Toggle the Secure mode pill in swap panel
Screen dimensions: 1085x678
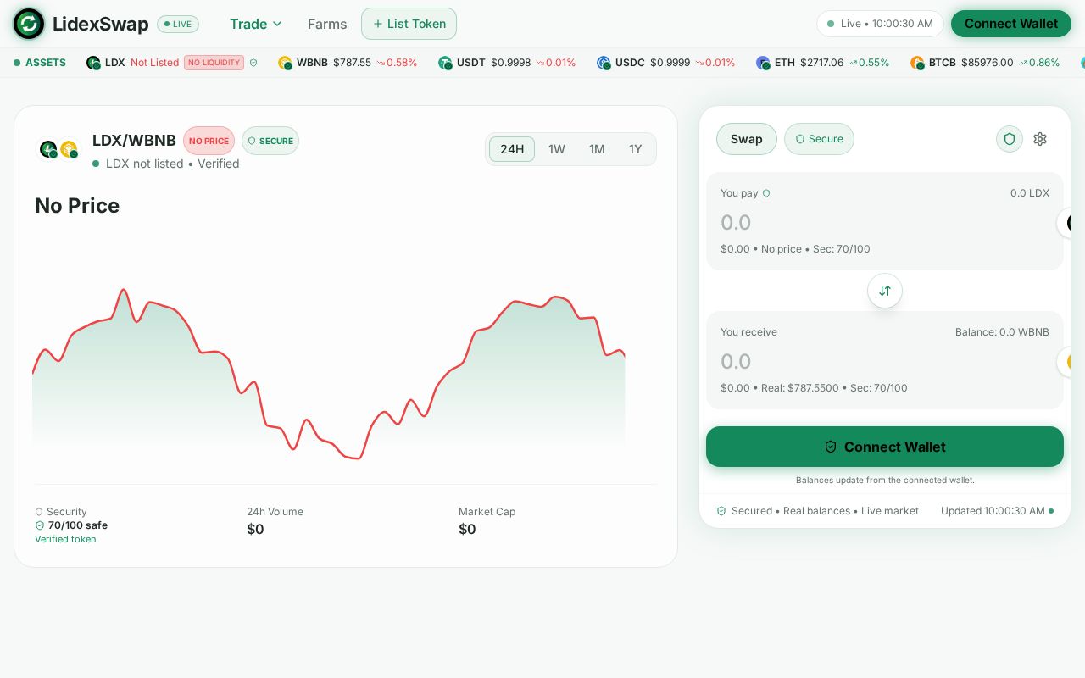click(x=819, y=139)
